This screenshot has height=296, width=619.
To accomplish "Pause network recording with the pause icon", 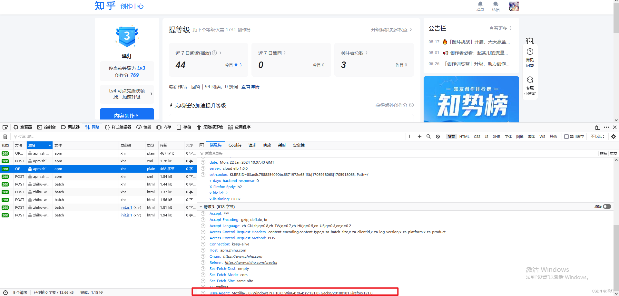I will point(411,137).
